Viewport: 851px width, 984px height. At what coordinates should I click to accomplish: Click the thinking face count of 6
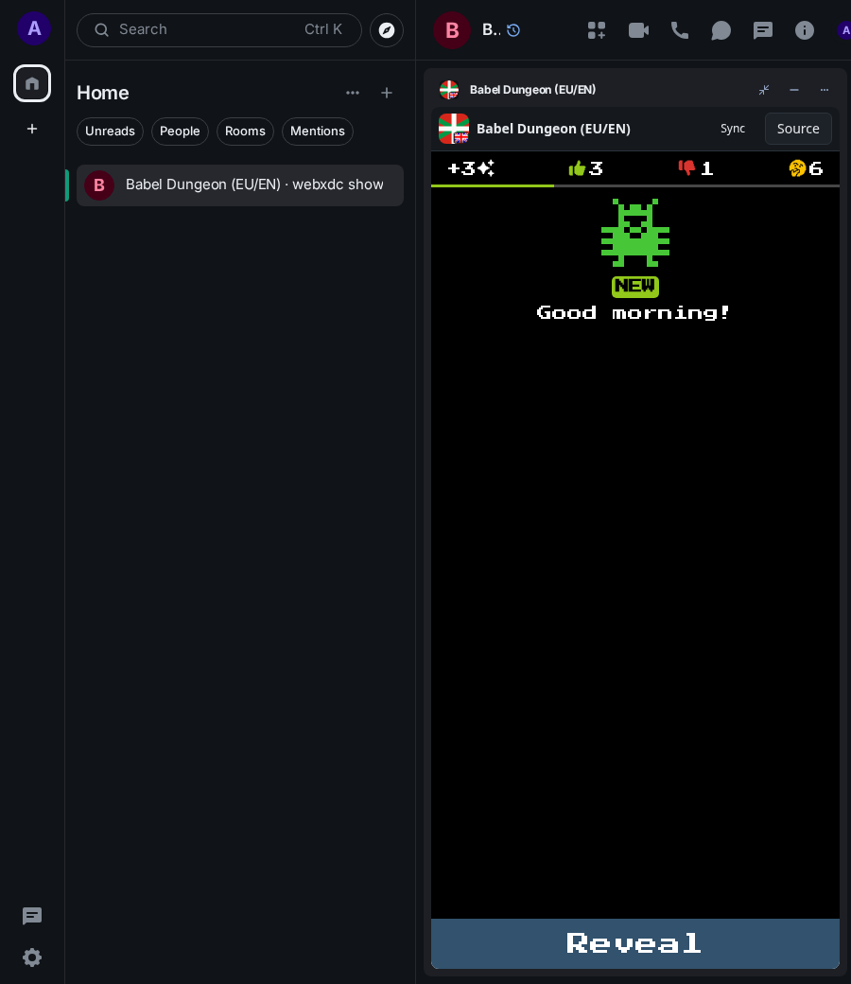click(x=806, y=168)
